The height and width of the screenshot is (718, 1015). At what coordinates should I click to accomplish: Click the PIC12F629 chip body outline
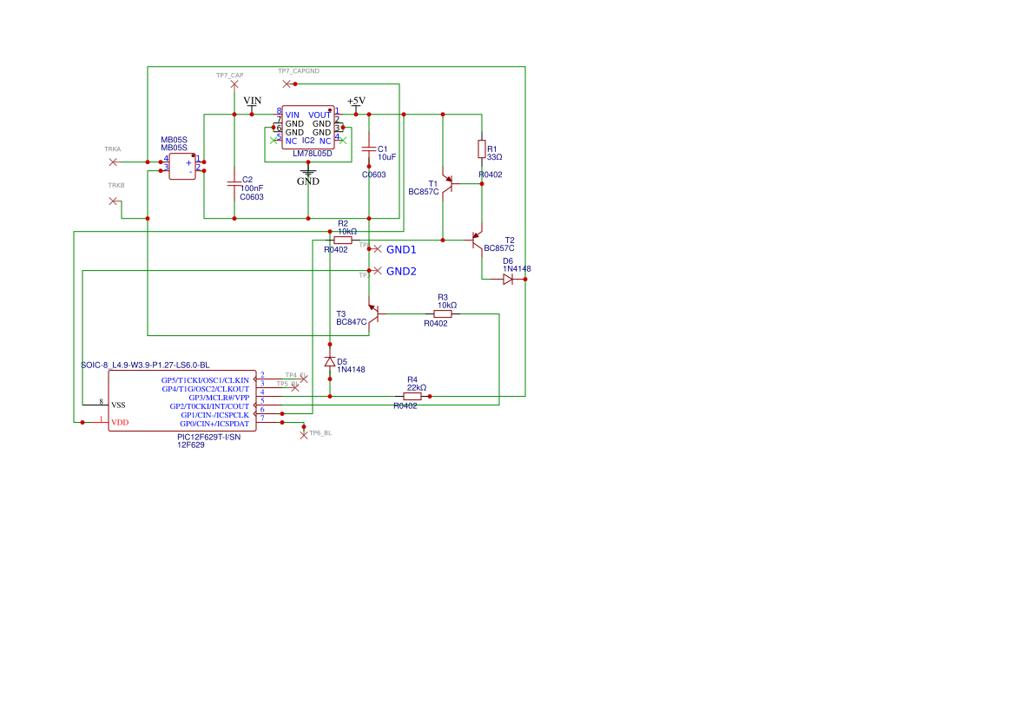coord(181,401)
